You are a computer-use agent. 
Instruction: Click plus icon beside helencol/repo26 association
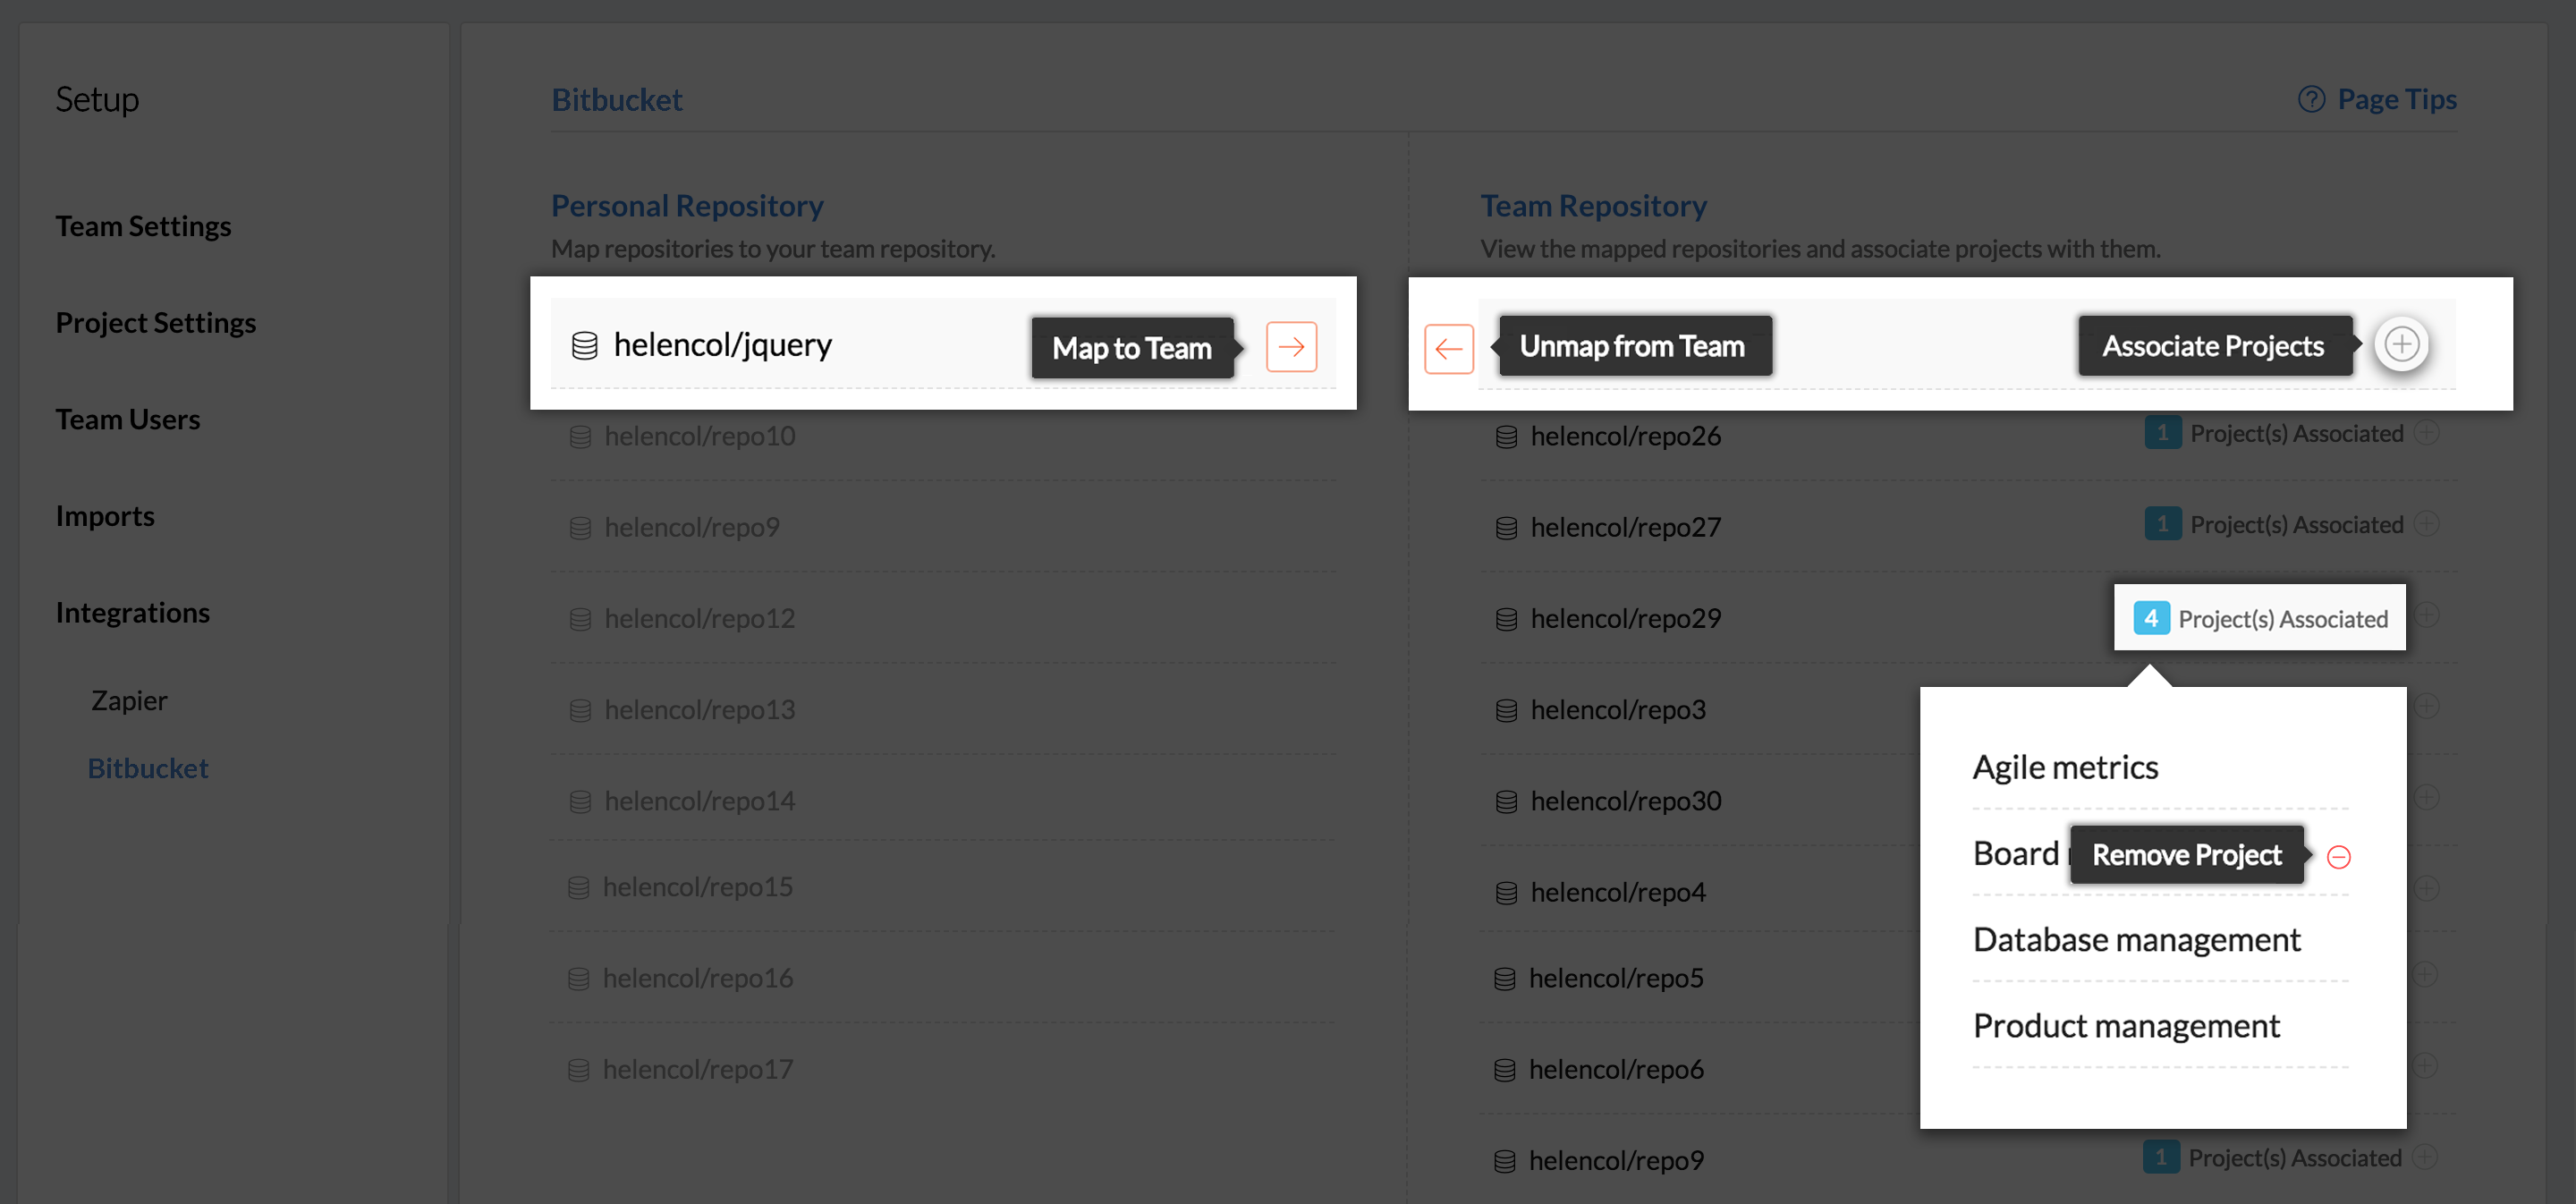2426,433
